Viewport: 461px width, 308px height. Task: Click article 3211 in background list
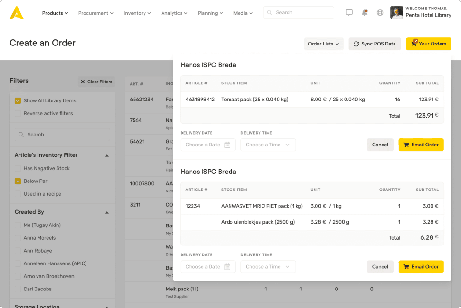[x=135, y=205]
